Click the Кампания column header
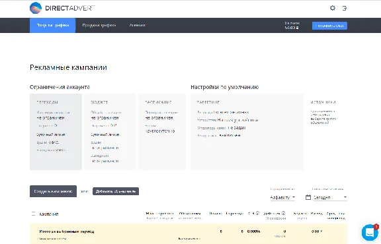This screenshot has height=244, width=381. pos(48,214)
